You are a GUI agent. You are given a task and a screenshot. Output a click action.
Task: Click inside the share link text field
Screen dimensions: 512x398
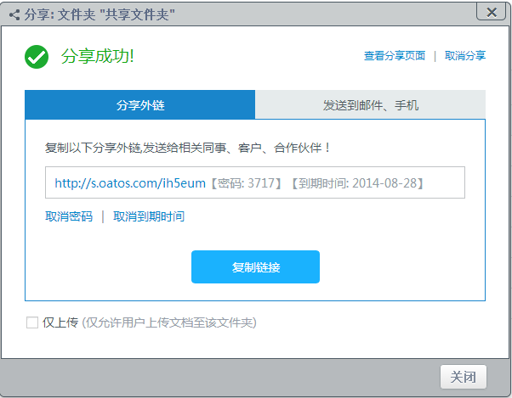click(x=444, y=182)
